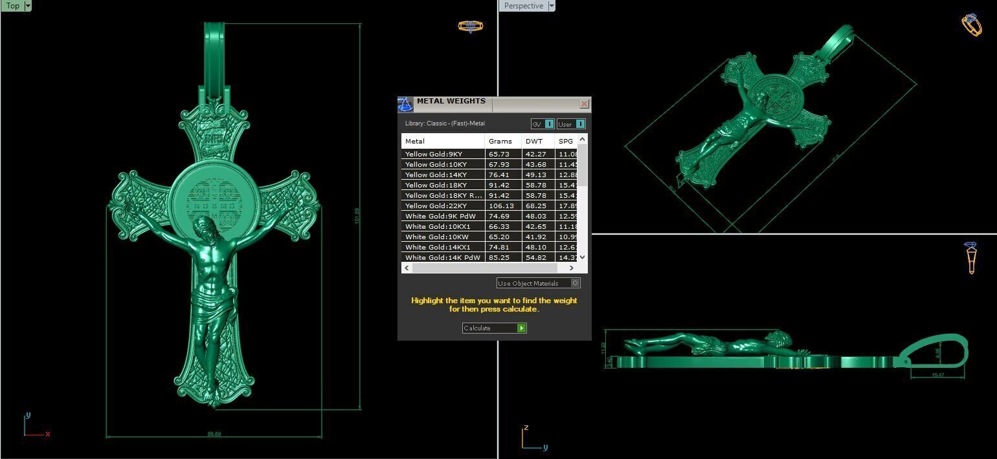Select the Perspective viewport label tab

(x=524, y=6)
